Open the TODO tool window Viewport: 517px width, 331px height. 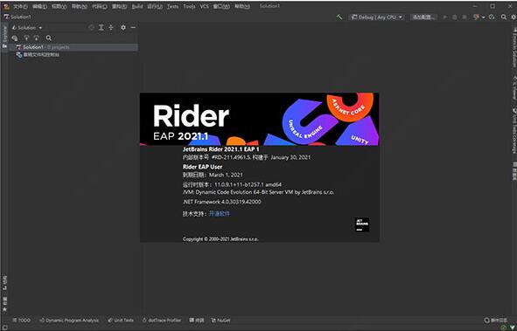pos(21,321)
